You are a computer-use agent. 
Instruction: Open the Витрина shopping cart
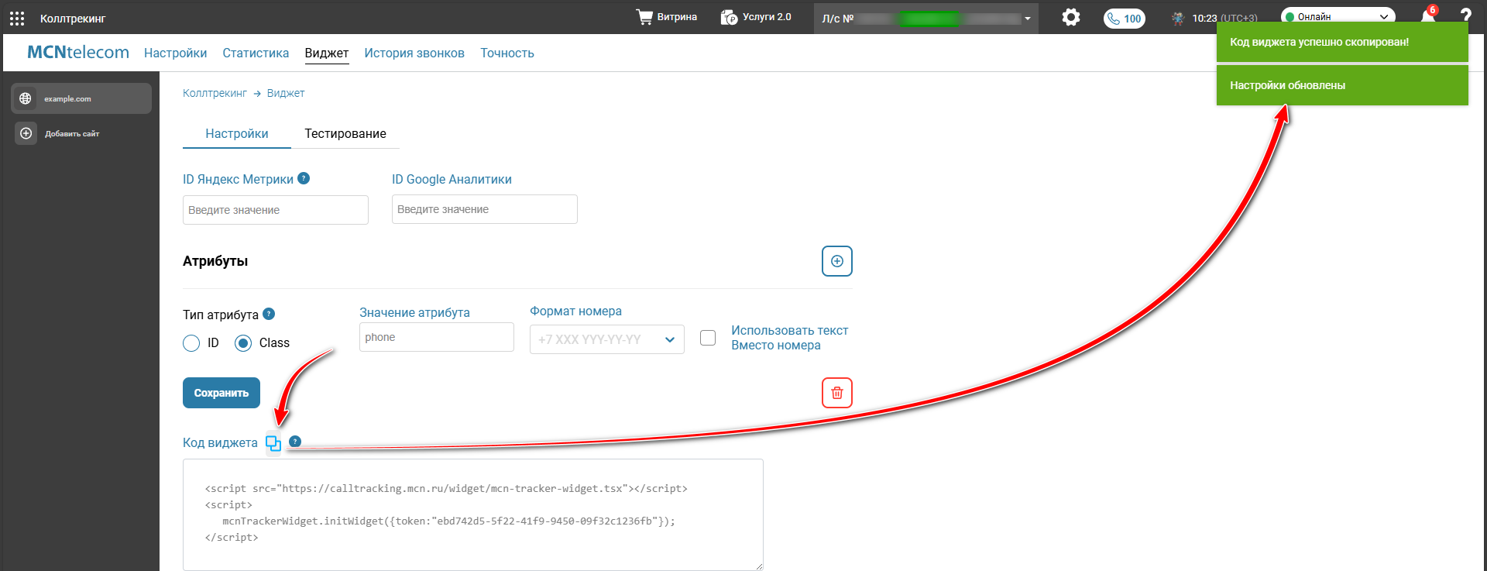coord(666,17)
